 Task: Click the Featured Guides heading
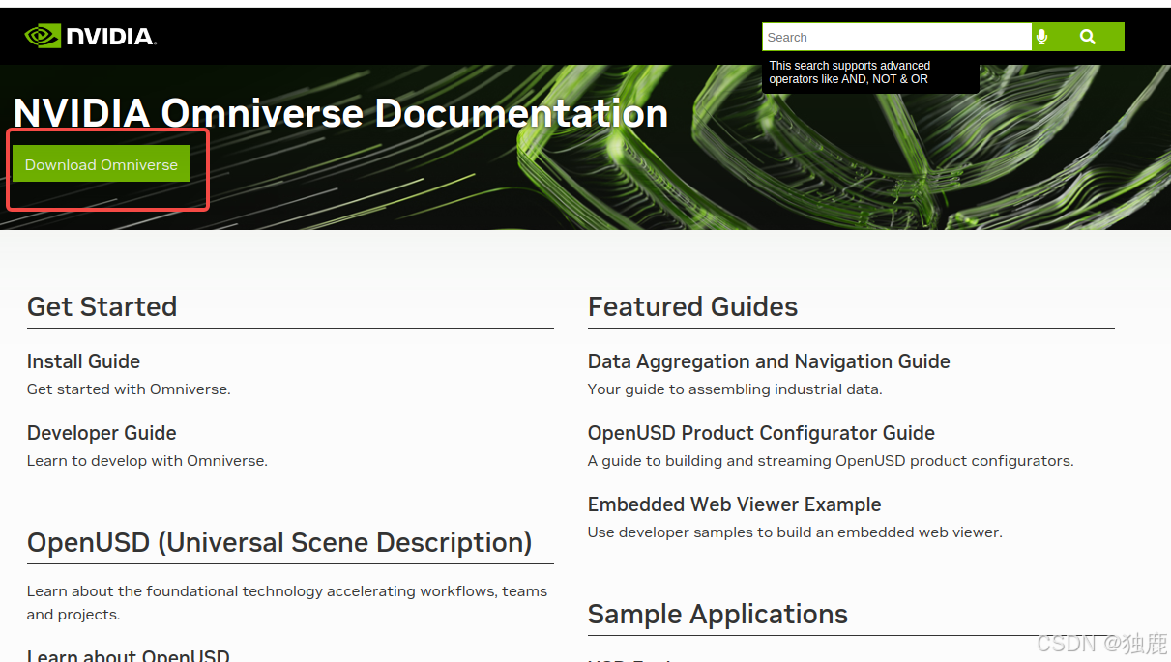[692, 306]
